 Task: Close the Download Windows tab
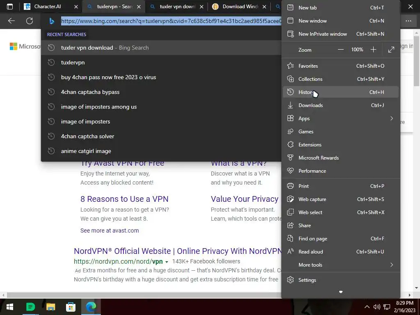tap(265, 7)
